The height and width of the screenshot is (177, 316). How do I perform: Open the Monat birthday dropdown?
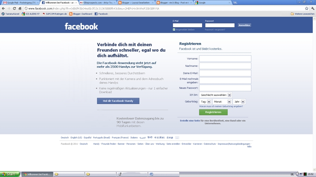click(222, 101)
